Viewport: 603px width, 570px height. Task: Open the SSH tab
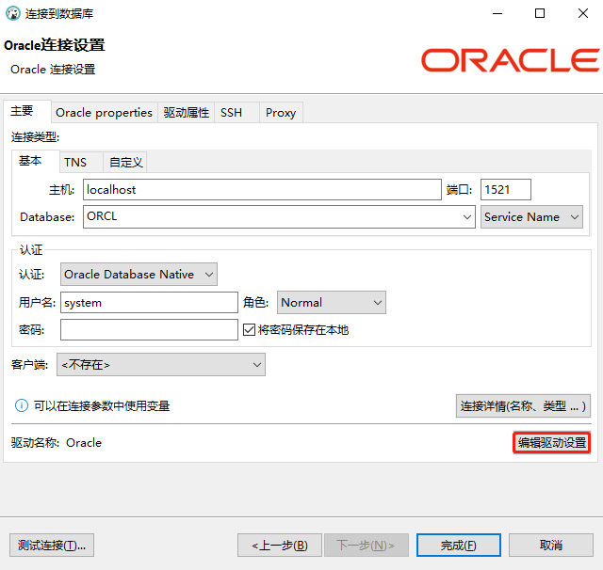tap(236, 113)
